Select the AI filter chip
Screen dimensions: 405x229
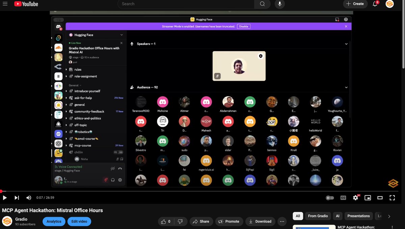coord(337,216)
